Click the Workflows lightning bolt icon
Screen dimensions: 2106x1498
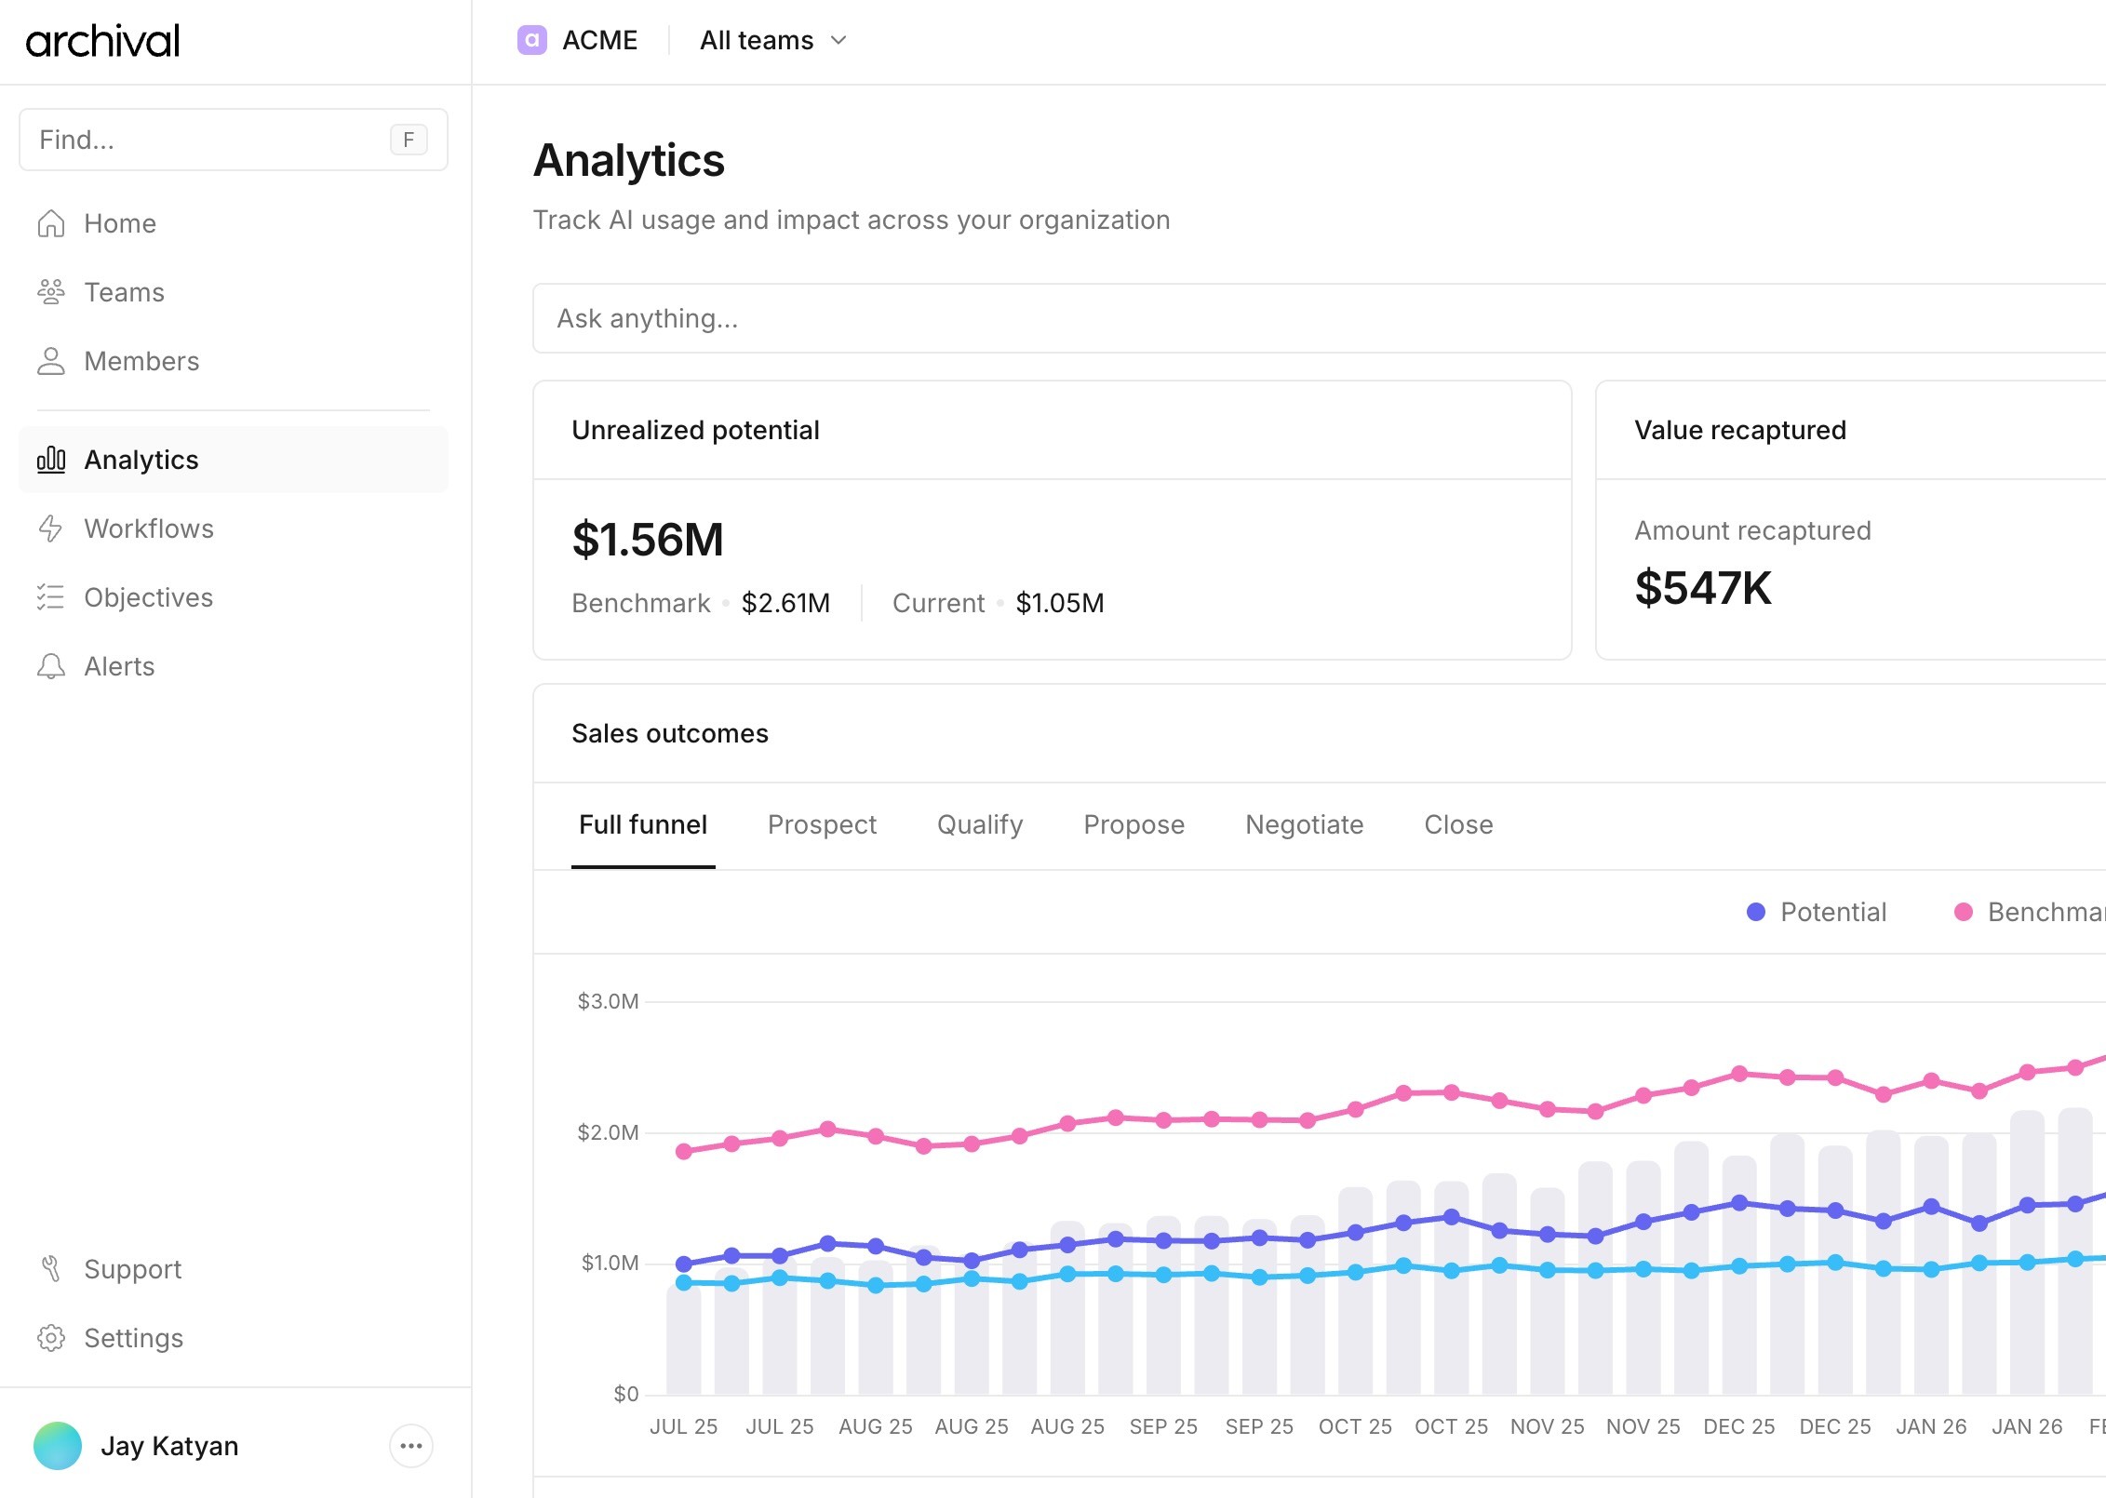(51, 528)
